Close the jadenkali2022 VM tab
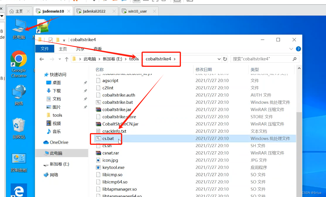Screen dimensions: 326x197 (114, 11)
